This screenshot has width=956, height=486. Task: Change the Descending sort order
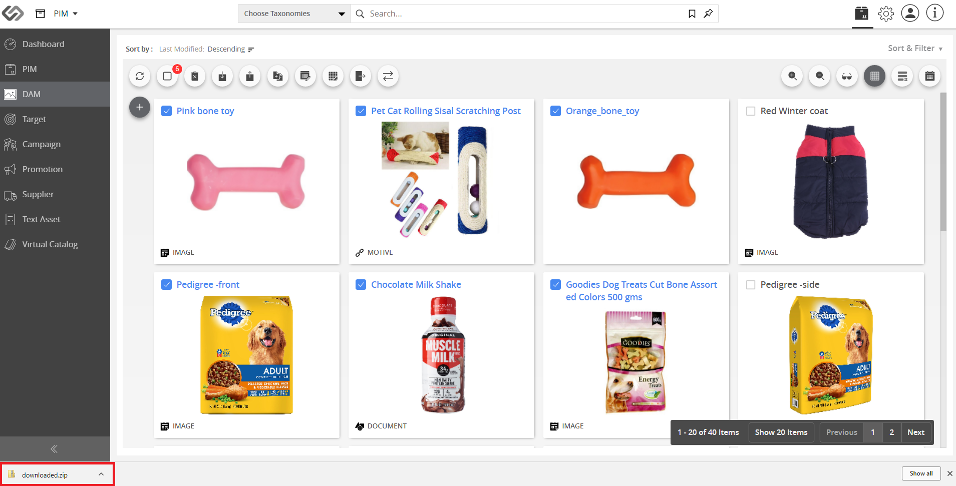[x=226, y=49]
